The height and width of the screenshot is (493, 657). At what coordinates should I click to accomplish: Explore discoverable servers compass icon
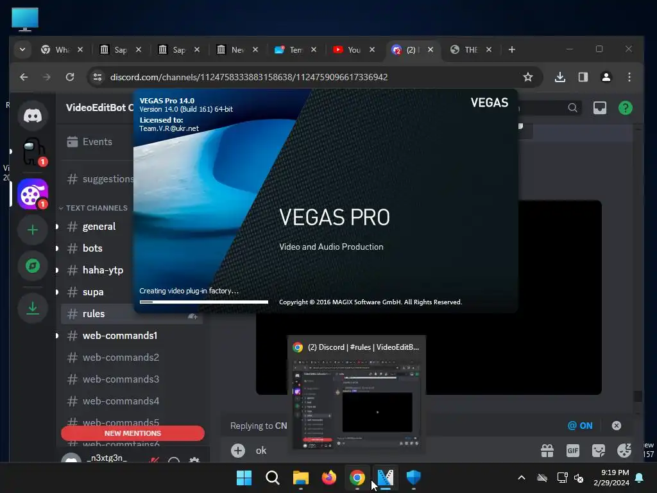click(33, 266)
